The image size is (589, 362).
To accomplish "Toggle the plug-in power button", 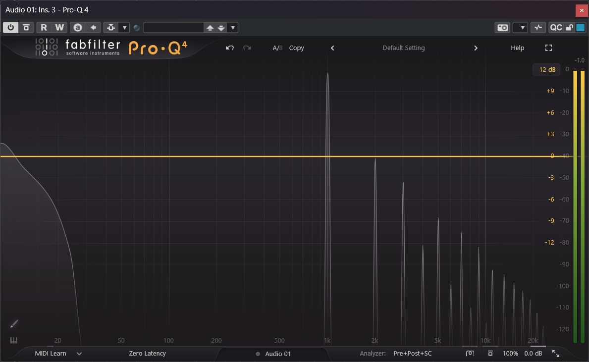I will coord(10,27).
